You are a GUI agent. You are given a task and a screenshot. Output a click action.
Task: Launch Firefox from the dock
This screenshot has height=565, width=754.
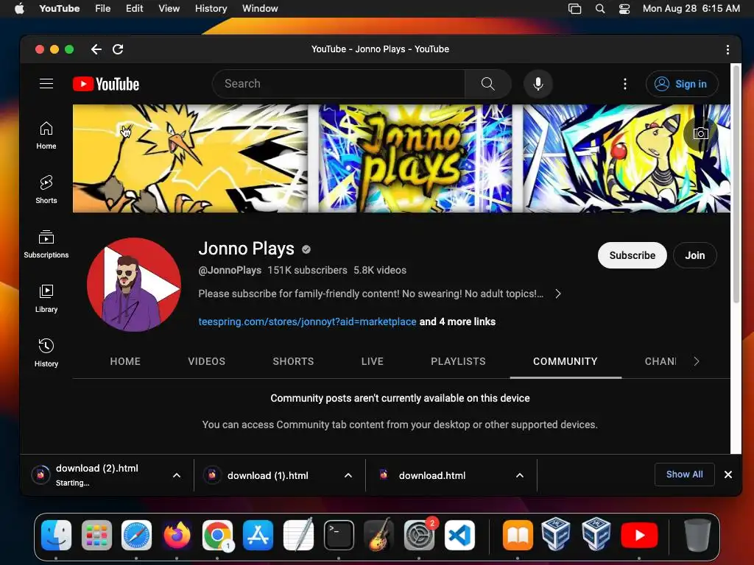click(177, 535)
